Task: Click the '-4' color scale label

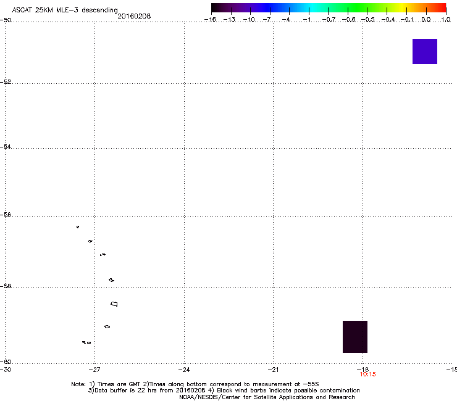Action: pyautogui.click(x=286, y=20)
